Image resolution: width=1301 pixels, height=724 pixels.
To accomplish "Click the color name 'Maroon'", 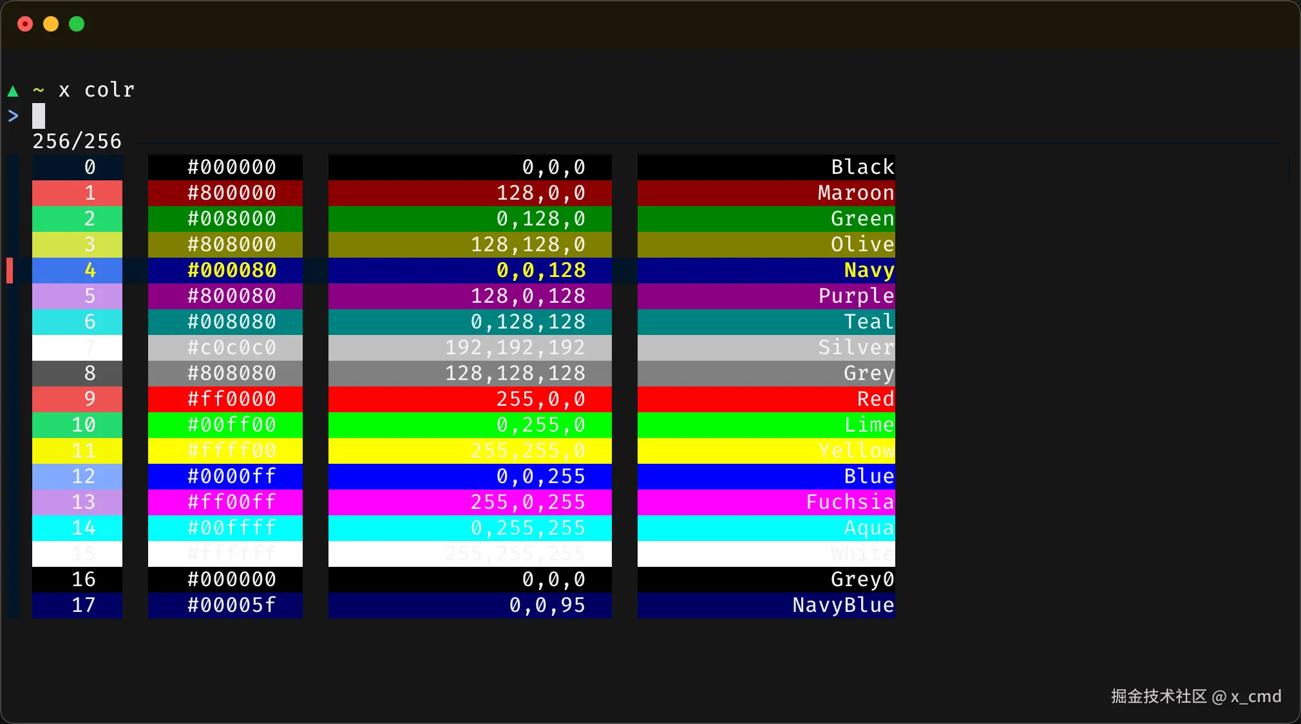I will [x=857, y=193].
